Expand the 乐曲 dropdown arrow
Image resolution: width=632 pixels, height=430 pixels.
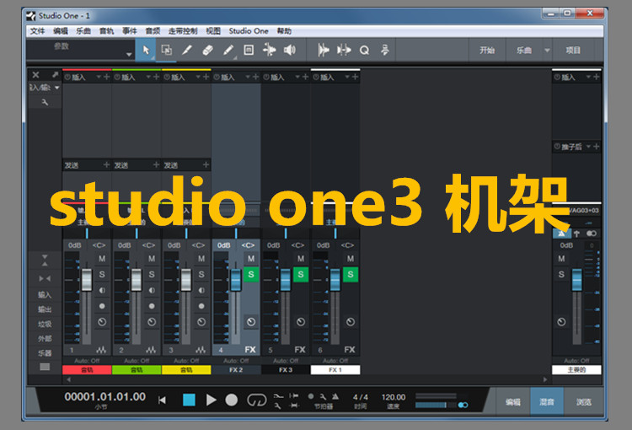547,51
